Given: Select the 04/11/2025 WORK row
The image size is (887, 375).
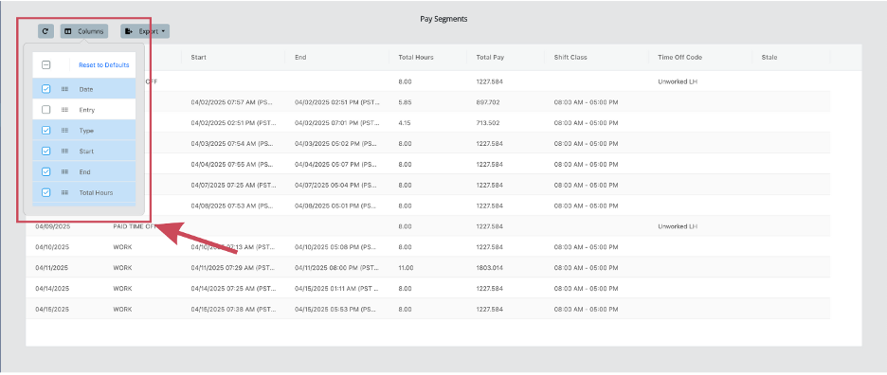Looking at the screenshot, I should (x=443, y=268).
